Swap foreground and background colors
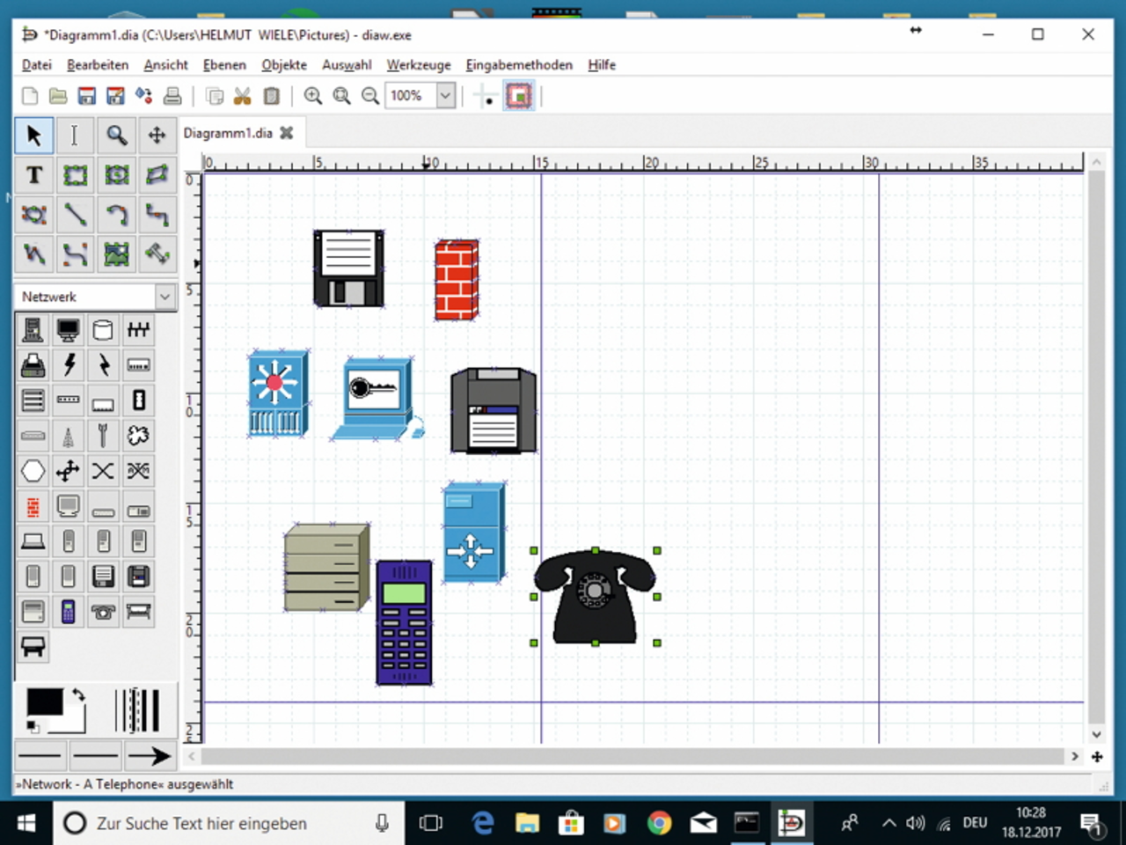 (79, 695)
